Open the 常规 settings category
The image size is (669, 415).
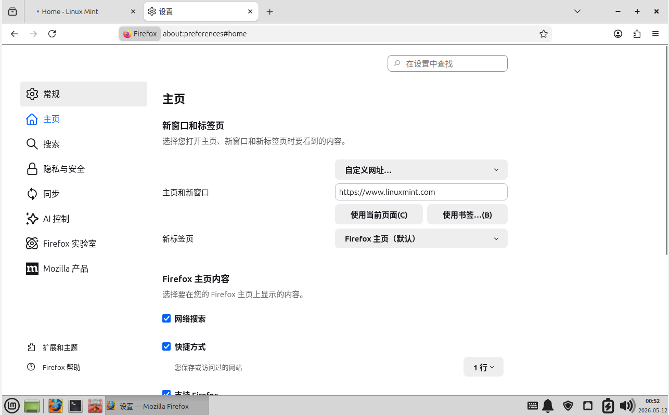coord(84,94)
